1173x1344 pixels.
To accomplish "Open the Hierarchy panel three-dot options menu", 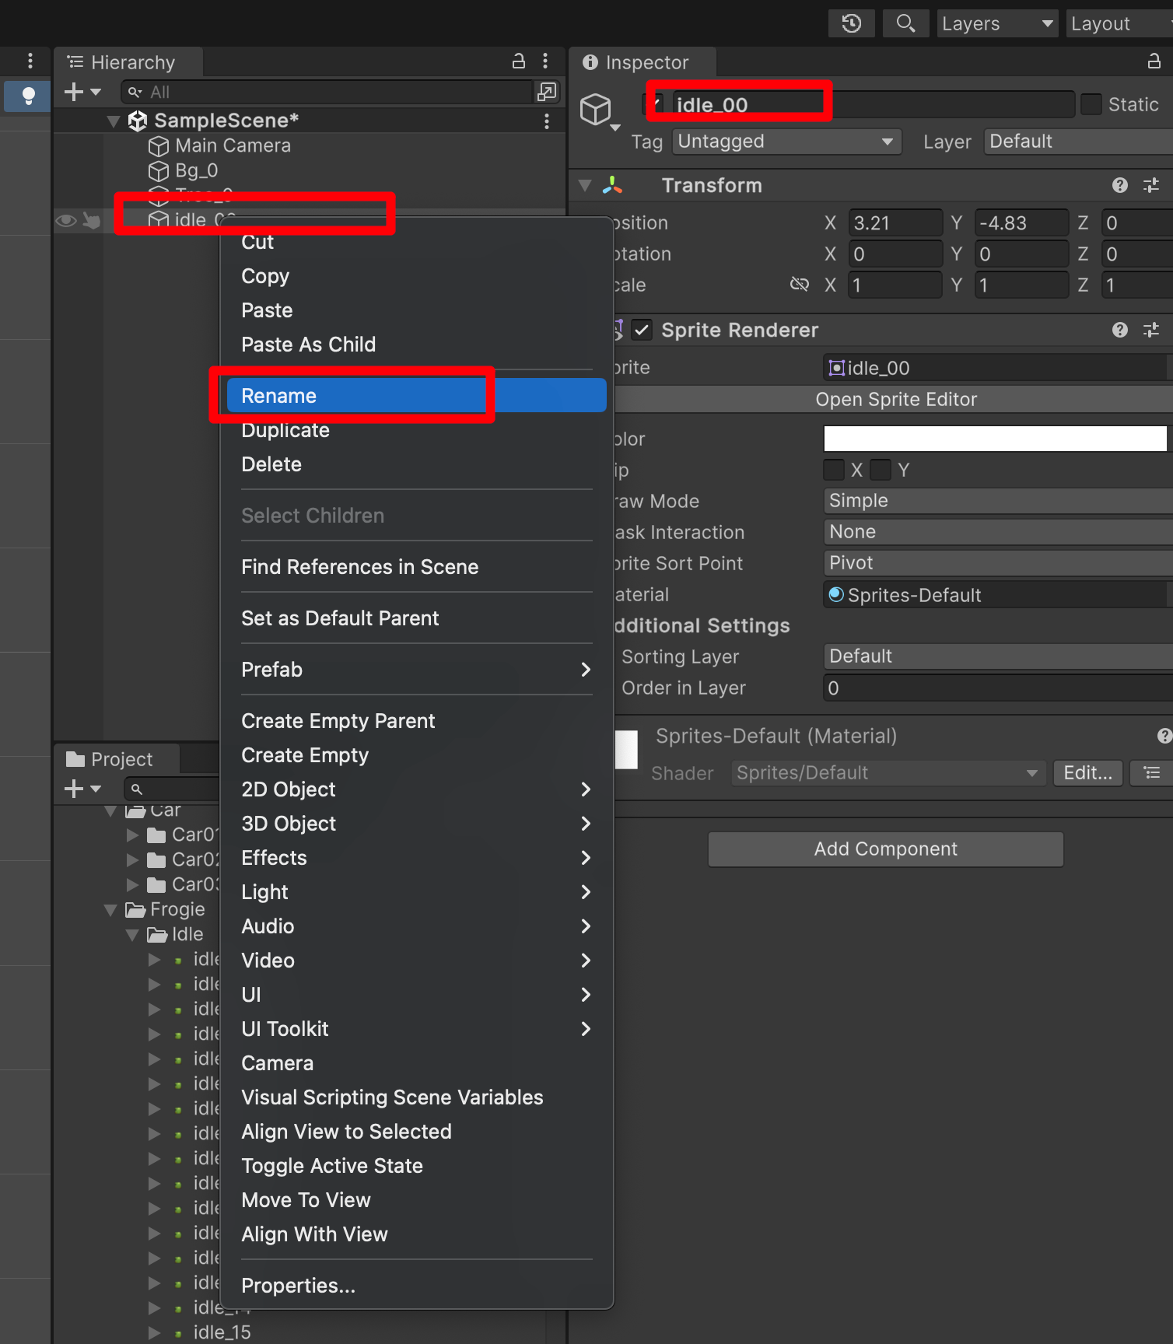I will (545, 61).
